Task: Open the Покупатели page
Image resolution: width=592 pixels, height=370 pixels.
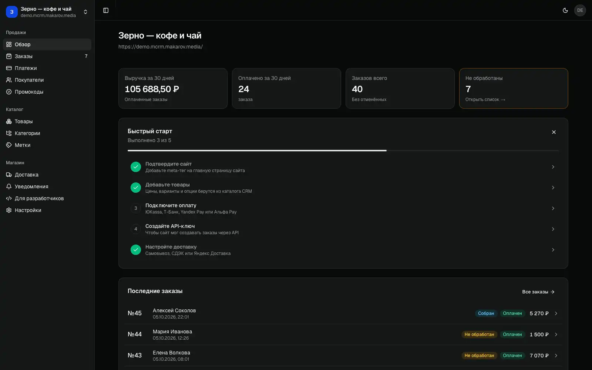Action: pyautogui.click(x=47, y=80)
